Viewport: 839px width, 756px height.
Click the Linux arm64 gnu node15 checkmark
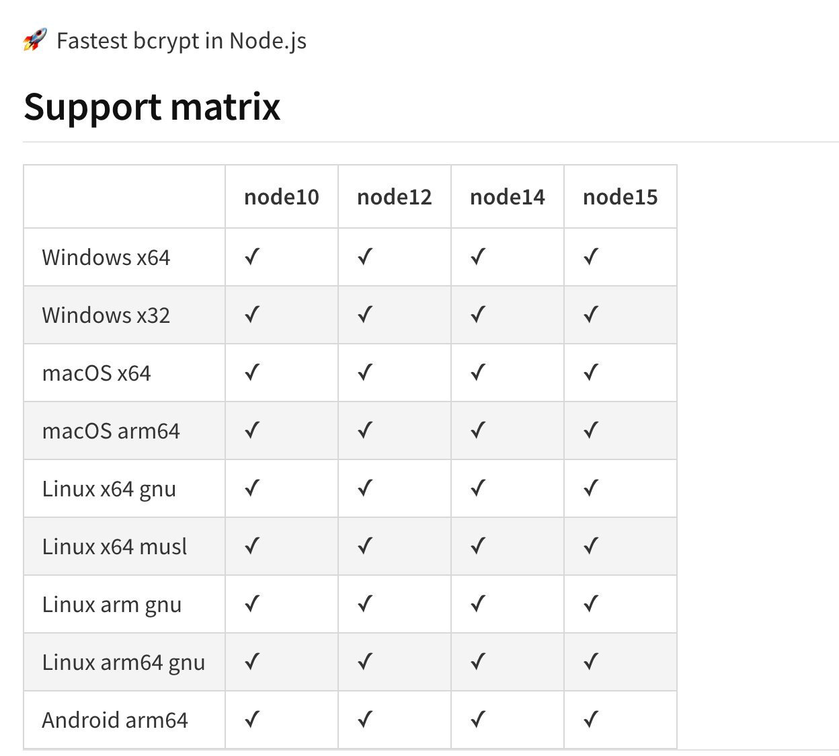point(591,662)
